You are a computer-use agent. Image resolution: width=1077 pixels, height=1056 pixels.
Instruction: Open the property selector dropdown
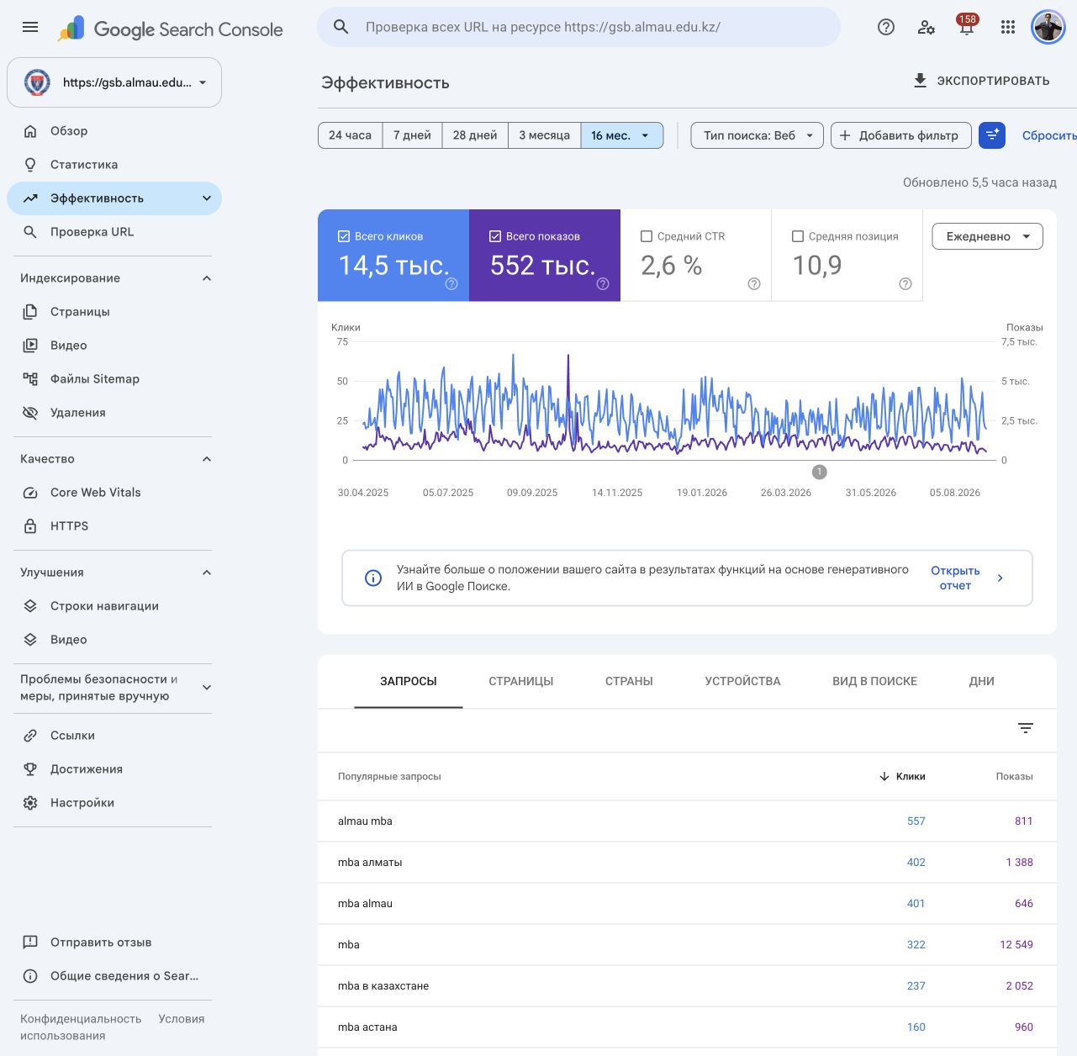click(x=114, y=82)
